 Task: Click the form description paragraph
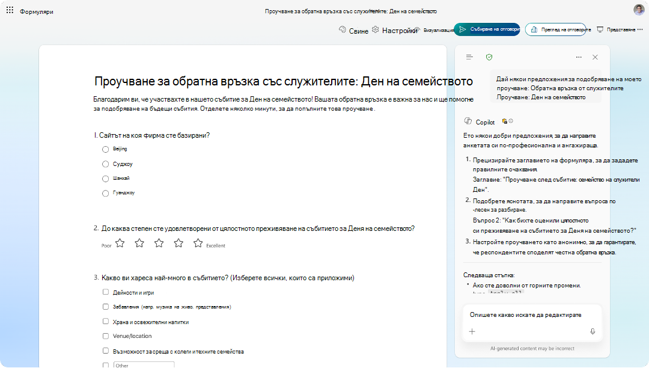coord(284,104)
